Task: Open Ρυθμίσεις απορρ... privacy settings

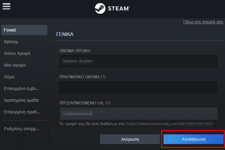Action: tap(22, 129)
